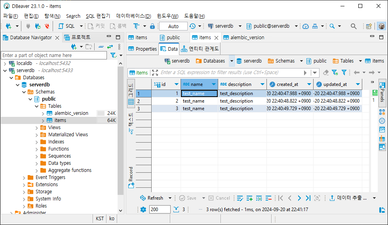388x225 pixels.
Task: Click the New Connection plug icon in main toolbar
Action: tap(8, 26)
